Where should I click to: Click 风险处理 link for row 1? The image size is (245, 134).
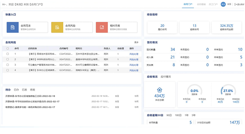point(134,54)
